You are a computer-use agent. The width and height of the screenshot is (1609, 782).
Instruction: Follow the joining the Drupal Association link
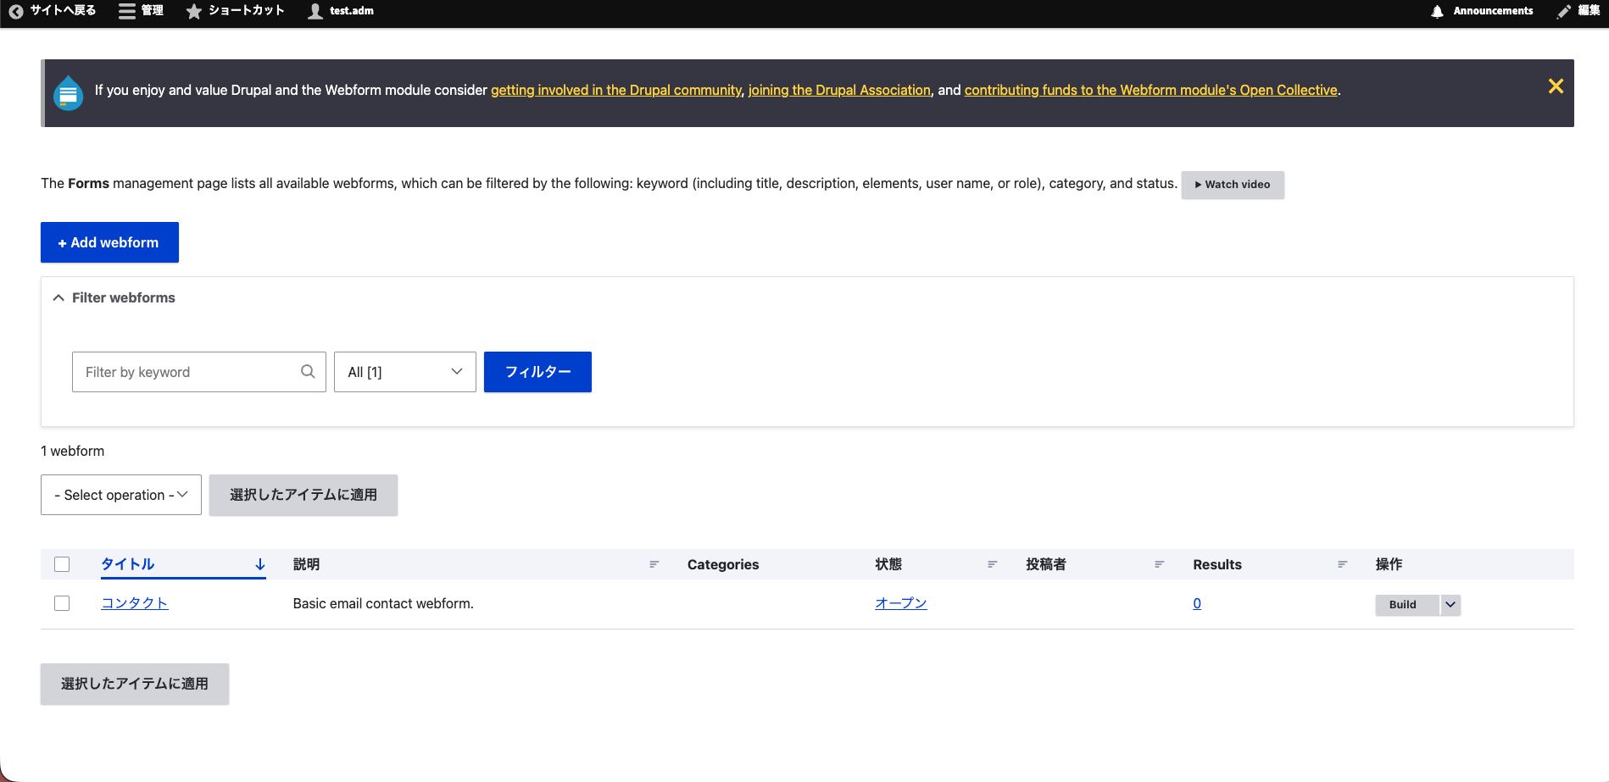[839, 90]
